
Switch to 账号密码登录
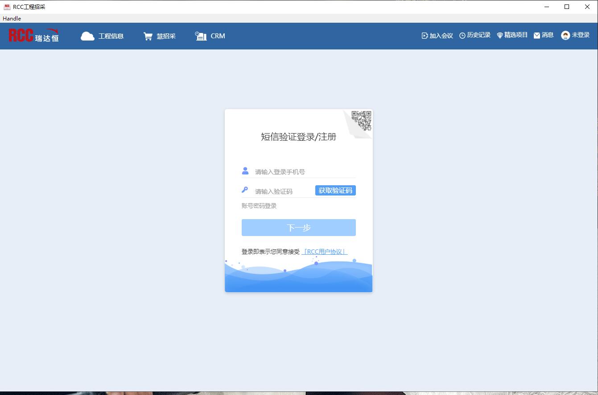(x=259, y=206)
